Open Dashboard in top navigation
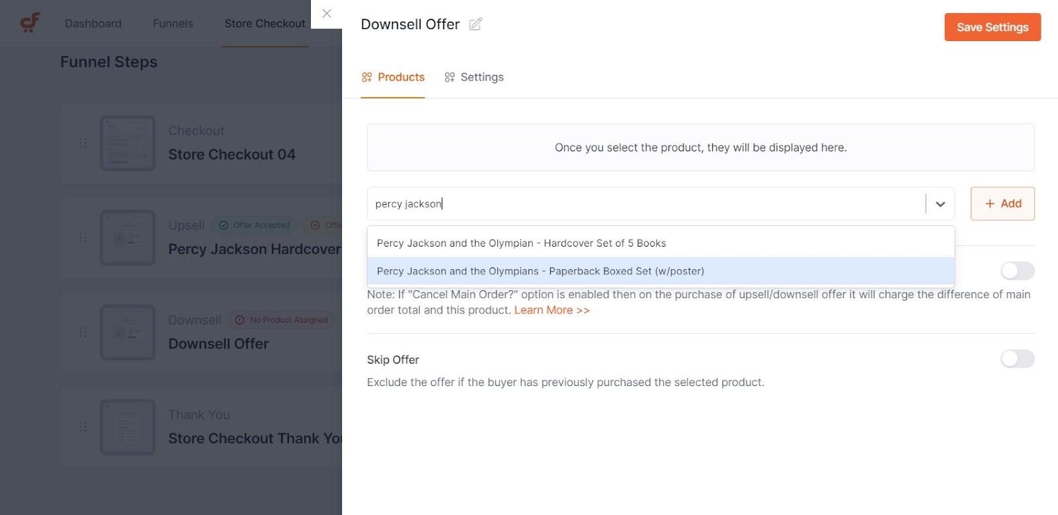The image size is (1058, 515). pyautogui.click(x=93, y=24)
